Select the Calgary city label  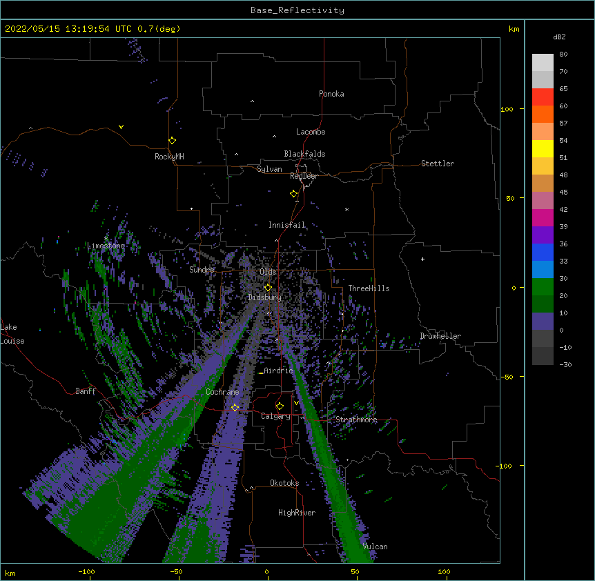point(275,416)
